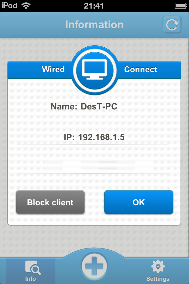Image resolution: width=189 pixels, height=284 pixels.
Task: Tap the refresh icon in the header
Action: (172, 25)
